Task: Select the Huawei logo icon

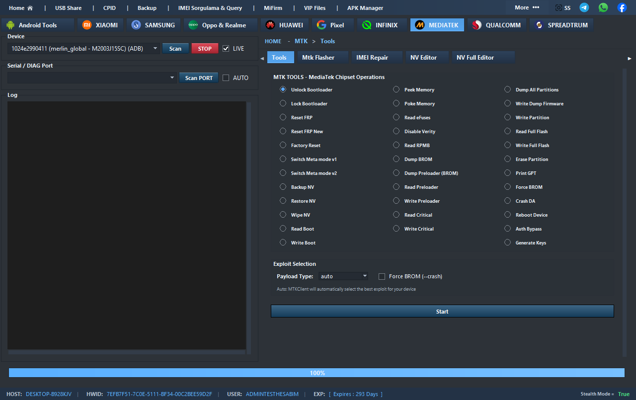Action: coord(270,25)
